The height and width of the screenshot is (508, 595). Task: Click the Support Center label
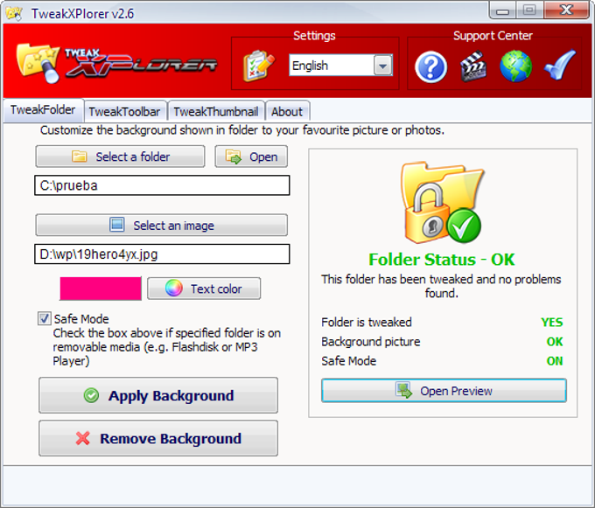[493, 36]
